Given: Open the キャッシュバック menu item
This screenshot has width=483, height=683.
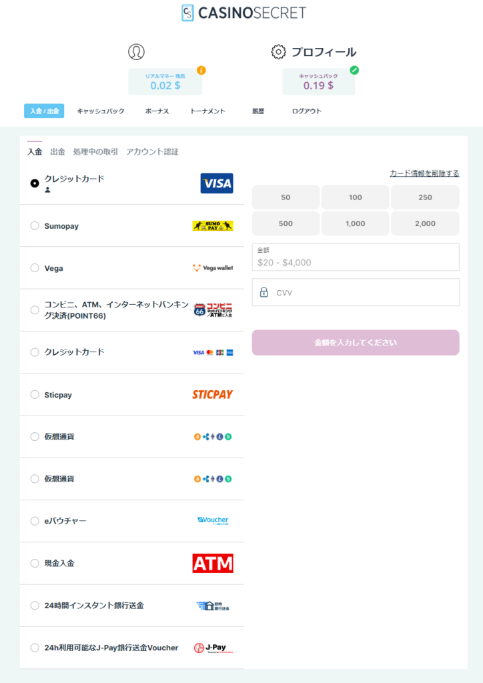Looking at the screenshot, I should (x=101, y=111).
